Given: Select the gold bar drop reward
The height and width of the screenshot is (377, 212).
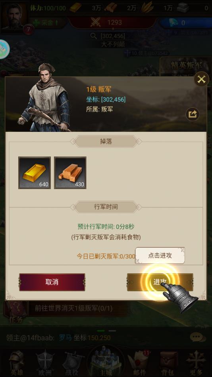Looking at the screenshot, I should pyautogui.click(x=35, y=173).
